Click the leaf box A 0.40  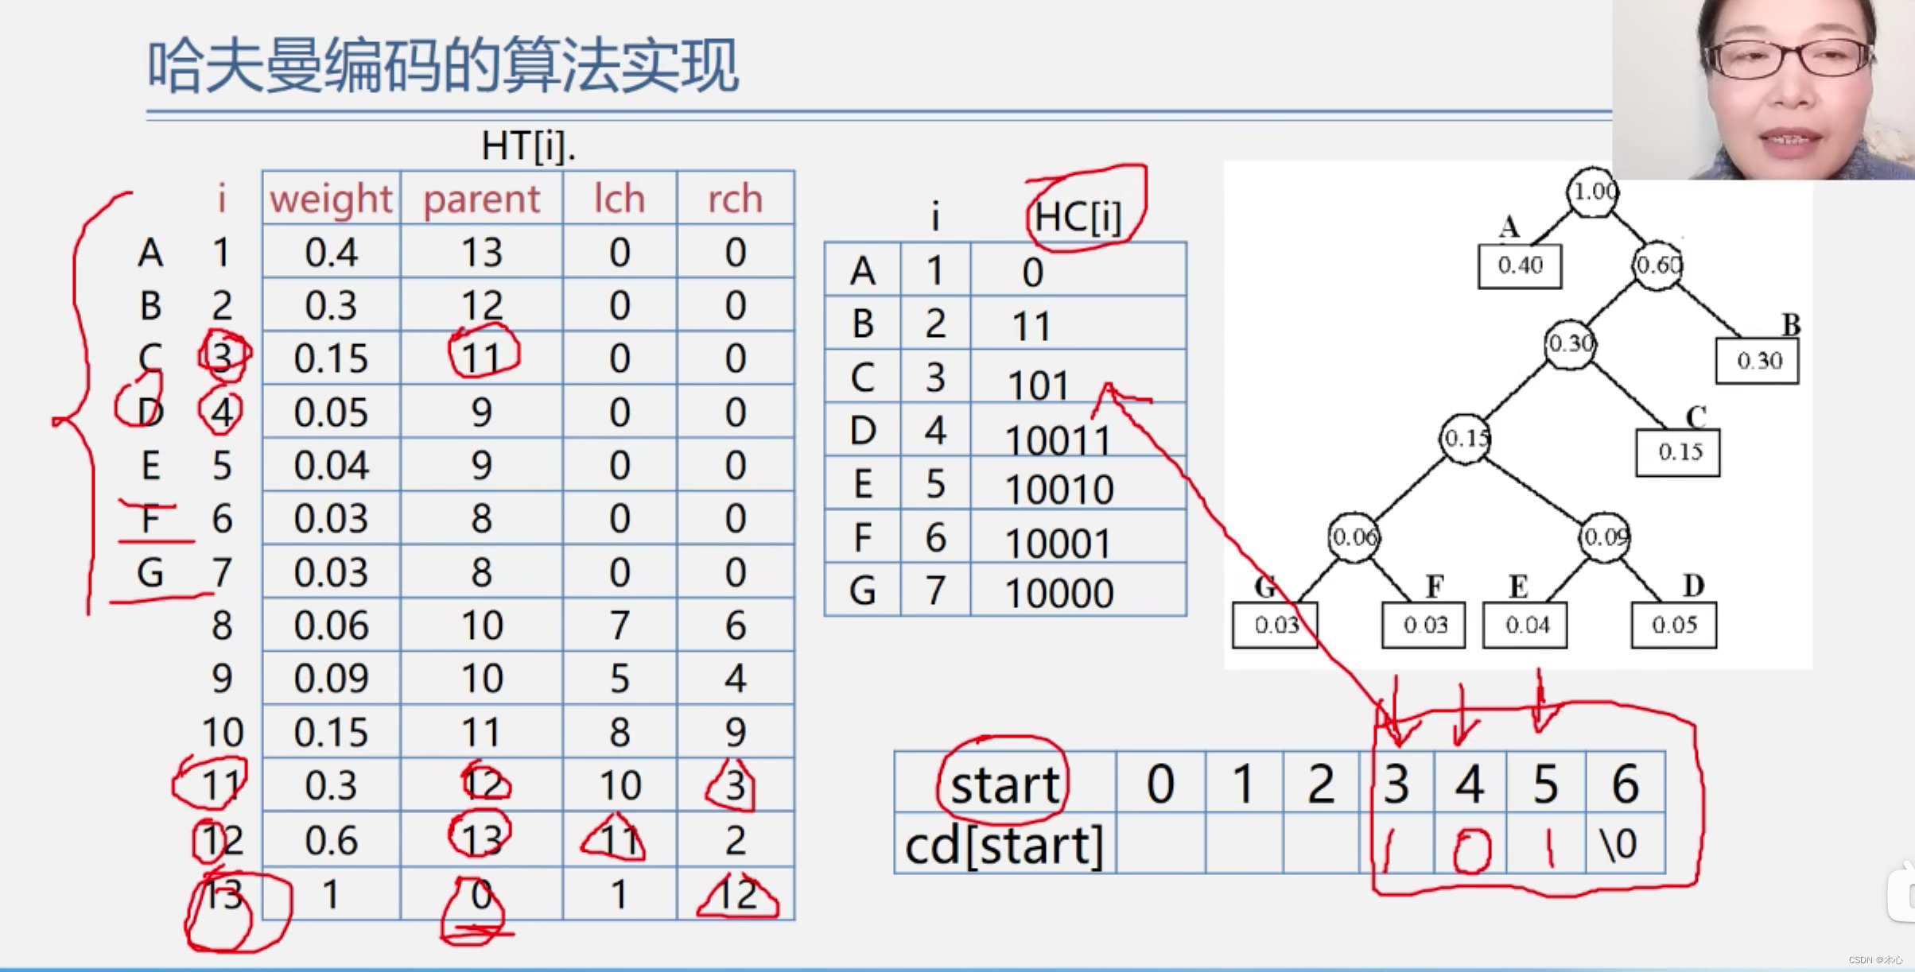[x=1519, y=266]
